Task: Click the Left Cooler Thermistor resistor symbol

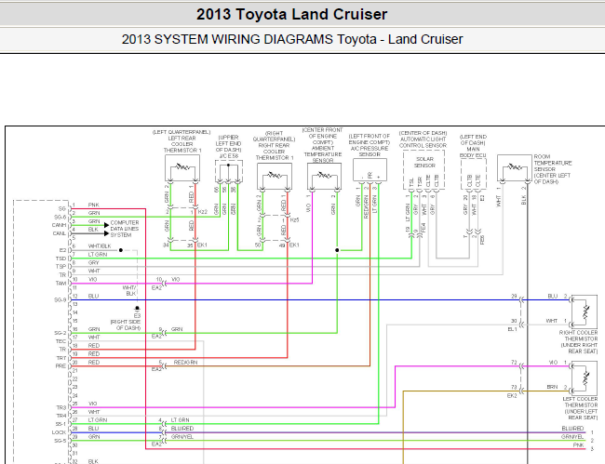Action: [585, 378]
